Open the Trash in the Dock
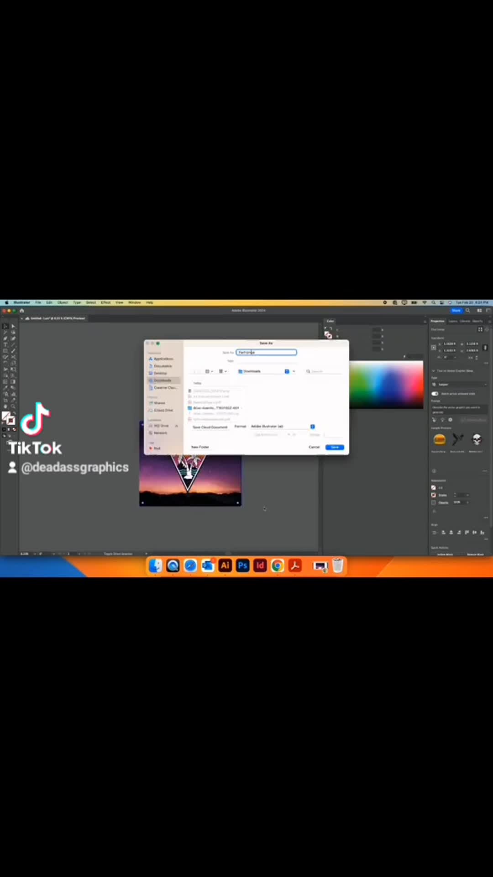 [x=337, y=565]
